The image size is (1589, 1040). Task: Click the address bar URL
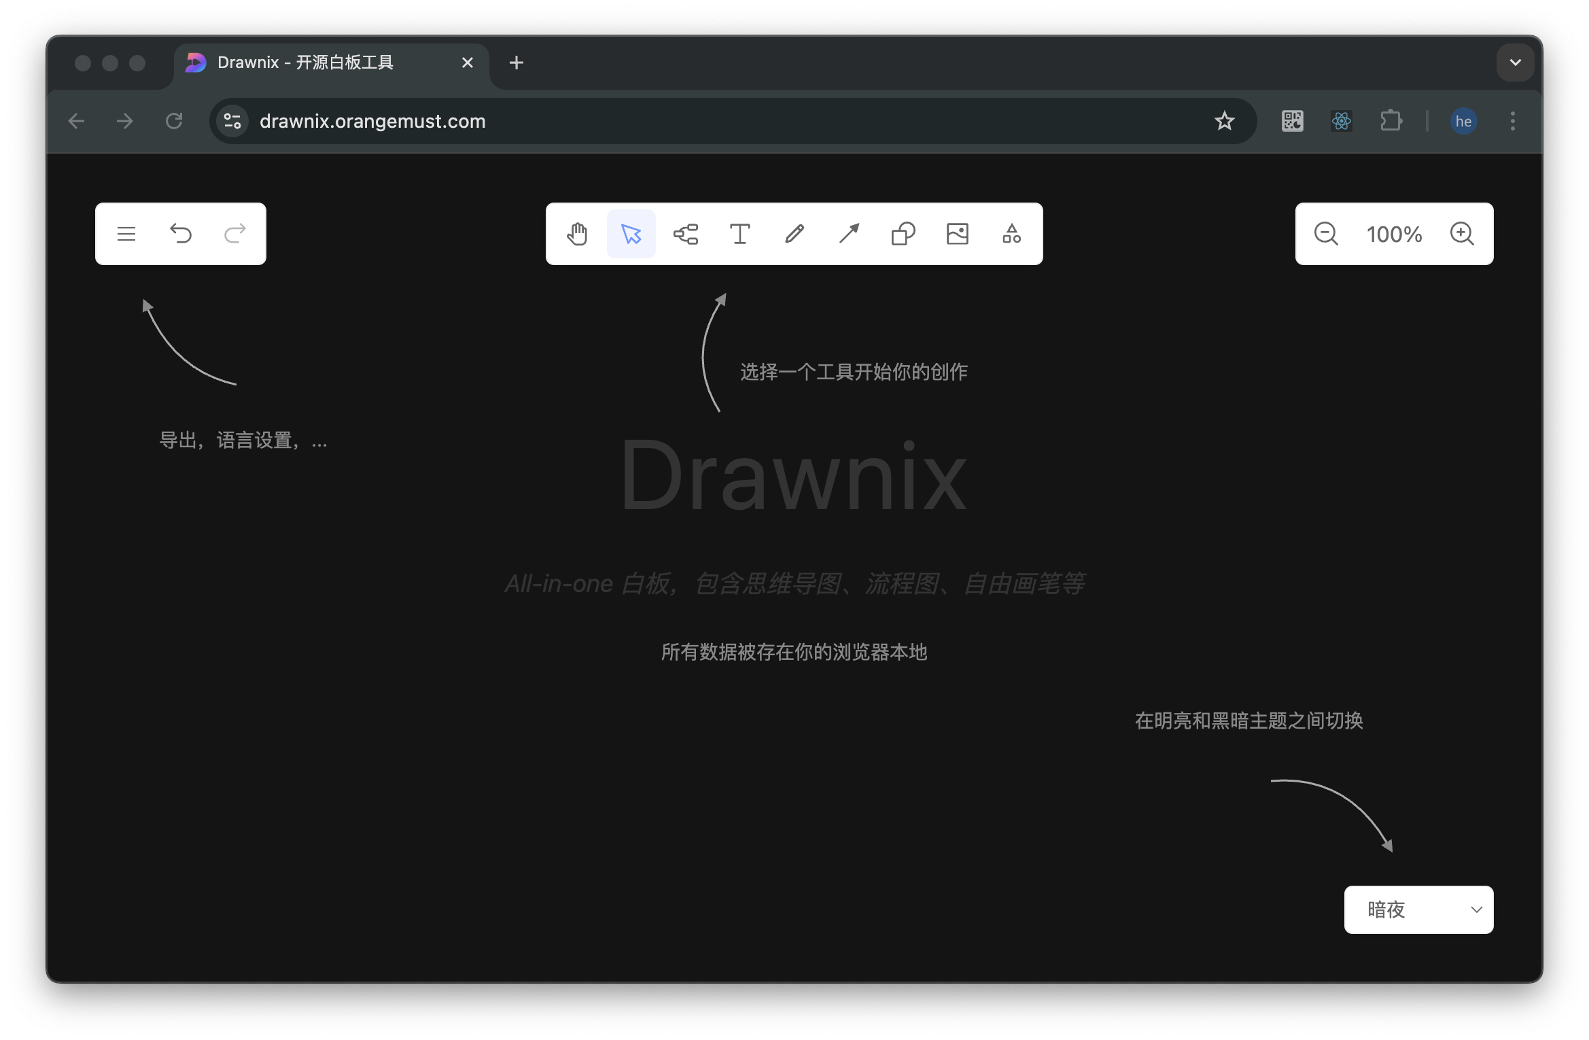click(373, 121)
